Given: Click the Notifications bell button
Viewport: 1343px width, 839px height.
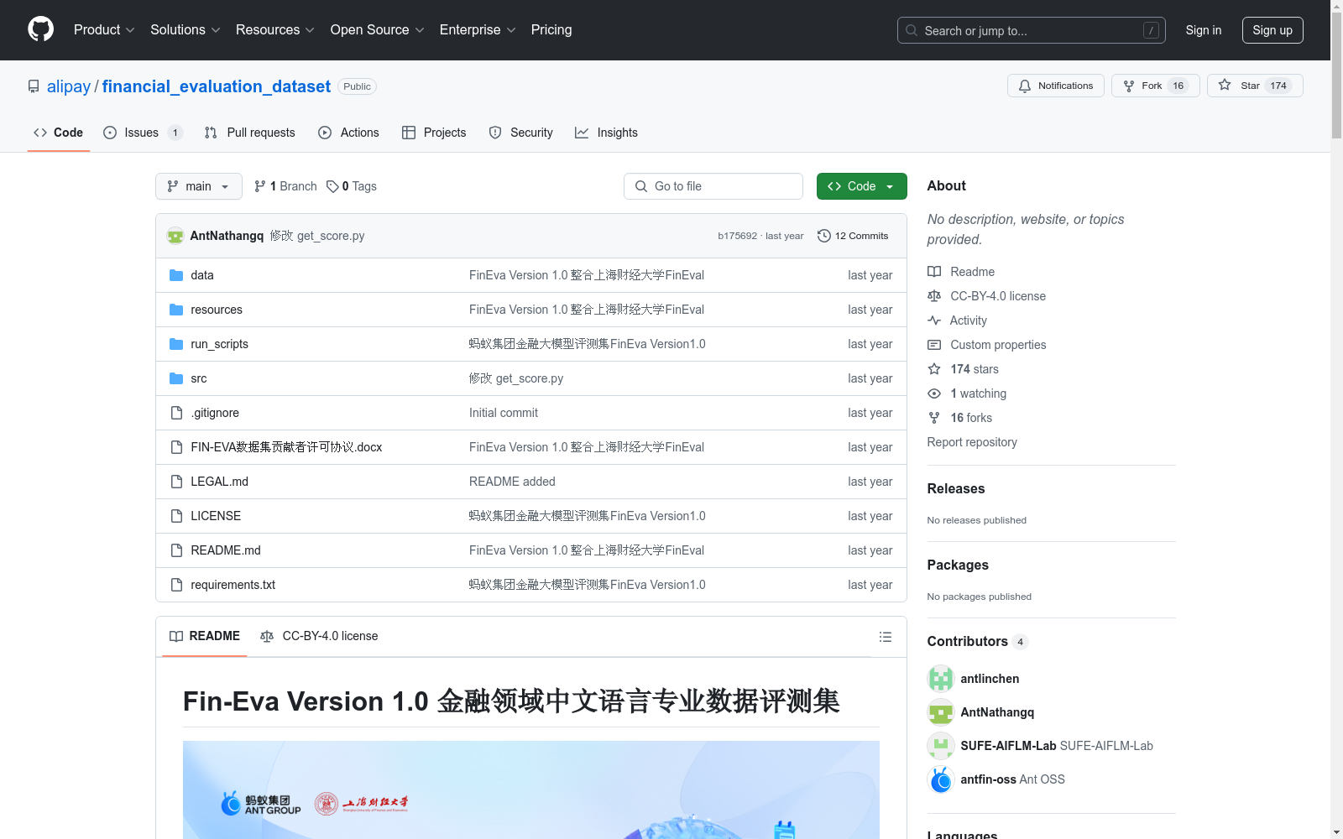Looking at the screenshot, I should tap(1056, 86).
